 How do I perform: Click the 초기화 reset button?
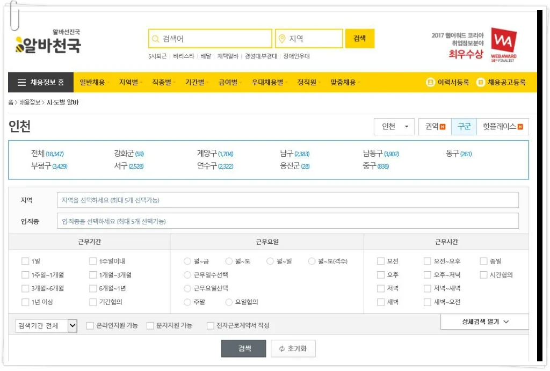293,348
